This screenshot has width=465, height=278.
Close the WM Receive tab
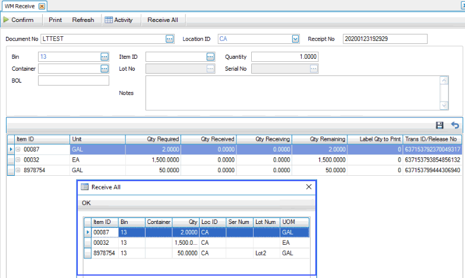click(x=41, y=6)
